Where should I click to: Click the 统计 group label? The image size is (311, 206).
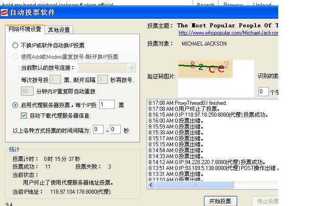click(14, 149)
